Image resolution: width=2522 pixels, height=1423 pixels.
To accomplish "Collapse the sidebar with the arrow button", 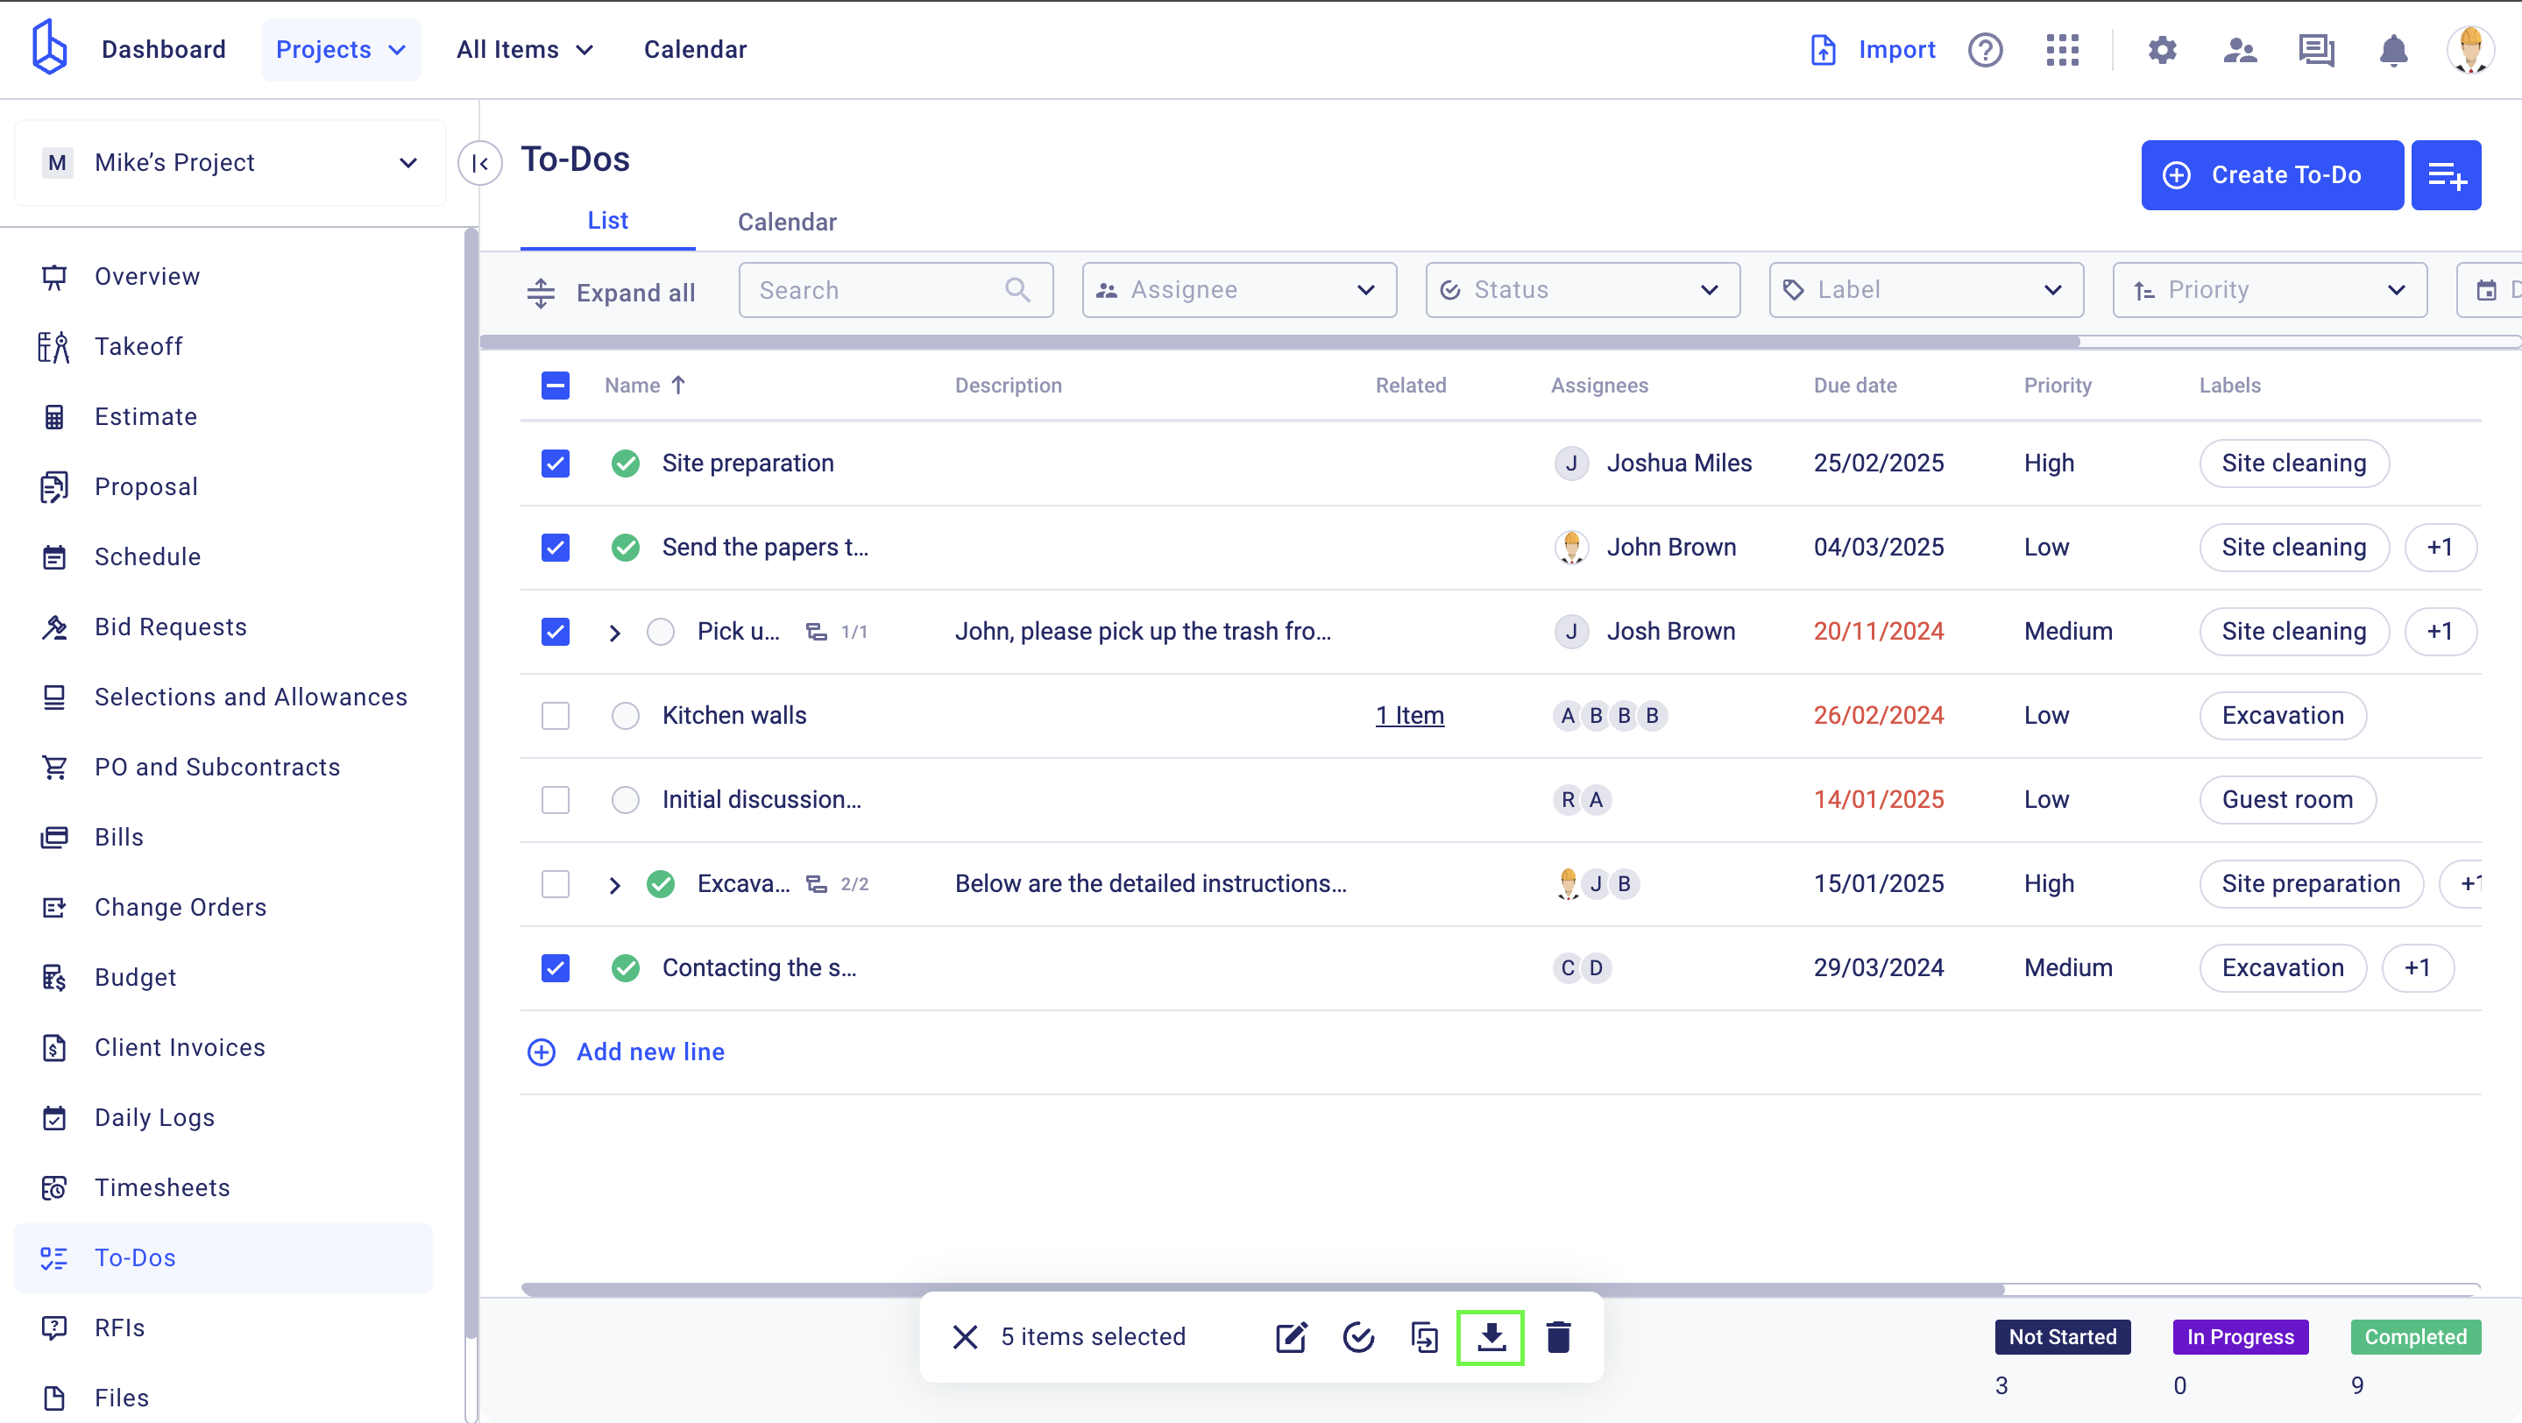I will [x=479, y=164].
